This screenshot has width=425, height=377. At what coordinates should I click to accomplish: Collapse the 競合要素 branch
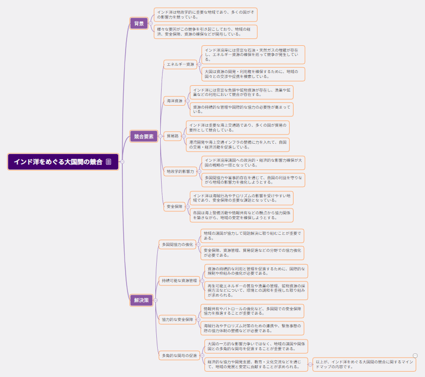coord(160,137)
